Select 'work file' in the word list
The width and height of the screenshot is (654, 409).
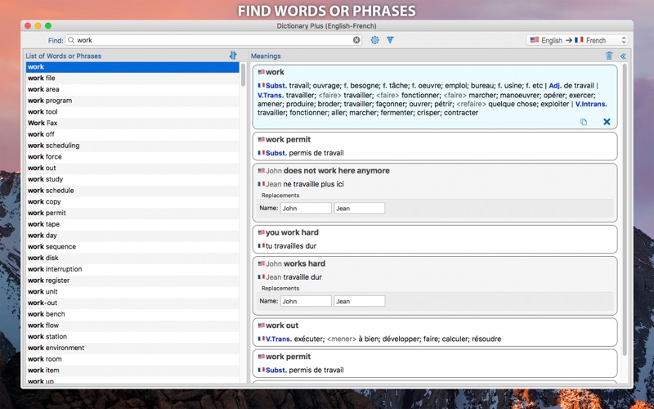(x=132, y=78)
